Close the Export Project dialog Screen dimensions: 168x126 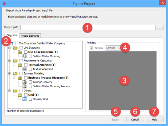(163, 3)
